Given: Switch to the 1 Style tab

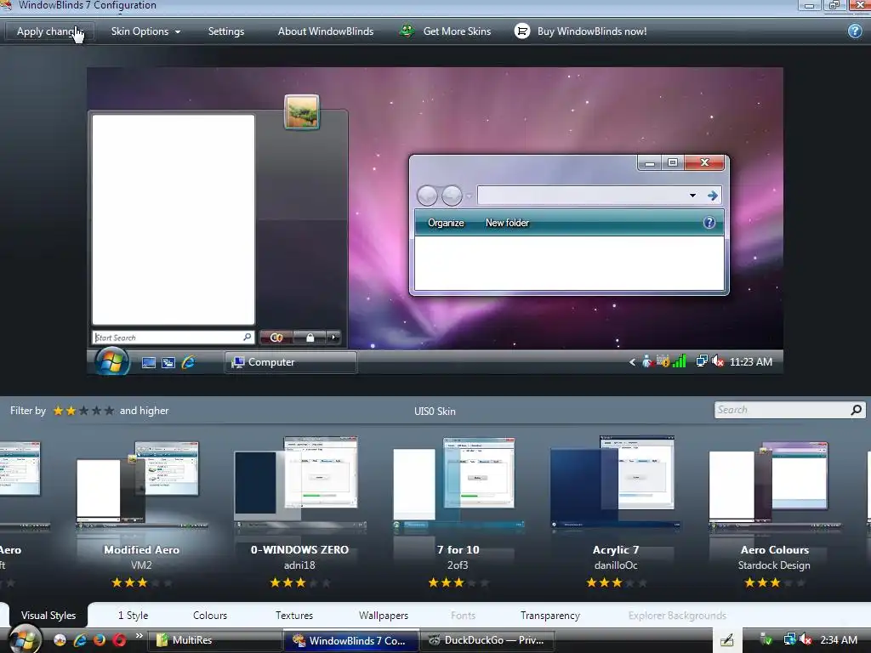Looking at the screenshot, I should (133, 616).
